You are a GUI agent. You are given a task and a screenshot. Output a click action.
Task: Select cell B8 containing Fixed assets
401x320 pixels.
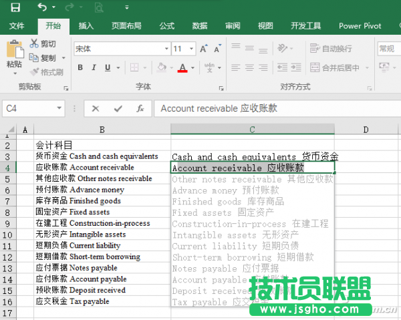(x=102, y=212)
